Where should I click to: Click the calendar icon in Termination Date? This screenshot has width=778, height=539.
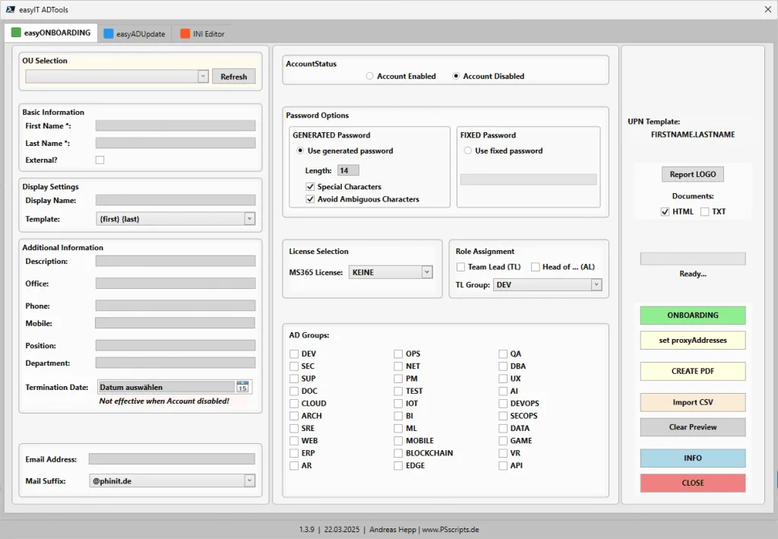click(x=242, y=387)
